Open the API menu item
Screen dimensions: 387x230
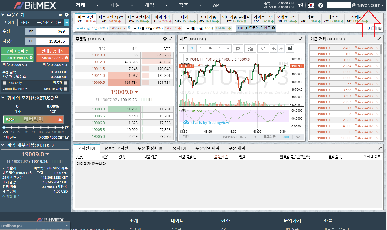[x=217, y=5]
